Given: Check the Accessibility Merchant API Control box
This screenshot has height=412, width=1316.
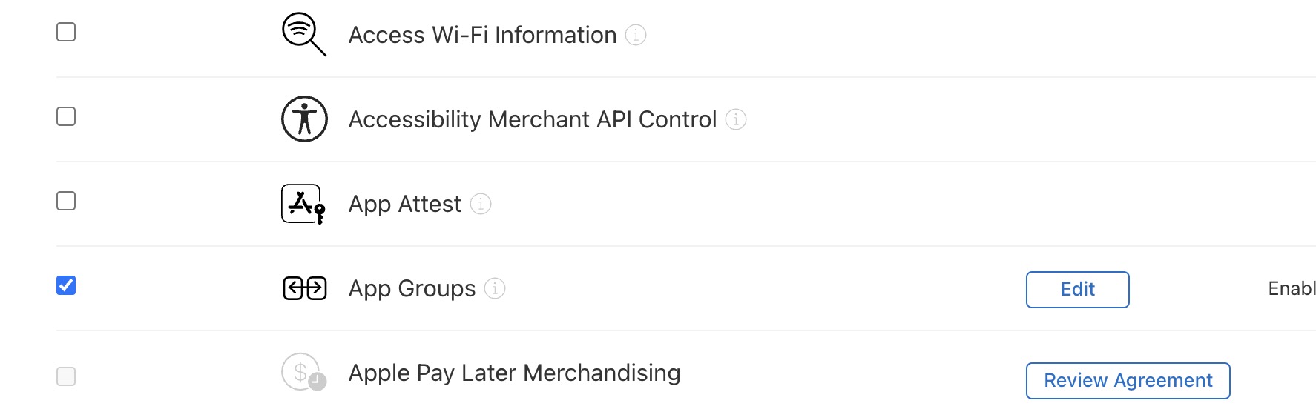Looking at the screenshot, I should (x=66, y=116).
